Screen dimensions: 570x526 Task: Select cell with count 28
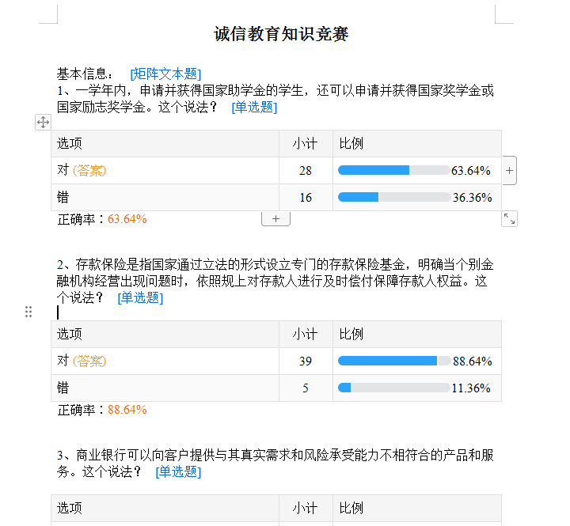pyautogui.click(x=306, y=170)
